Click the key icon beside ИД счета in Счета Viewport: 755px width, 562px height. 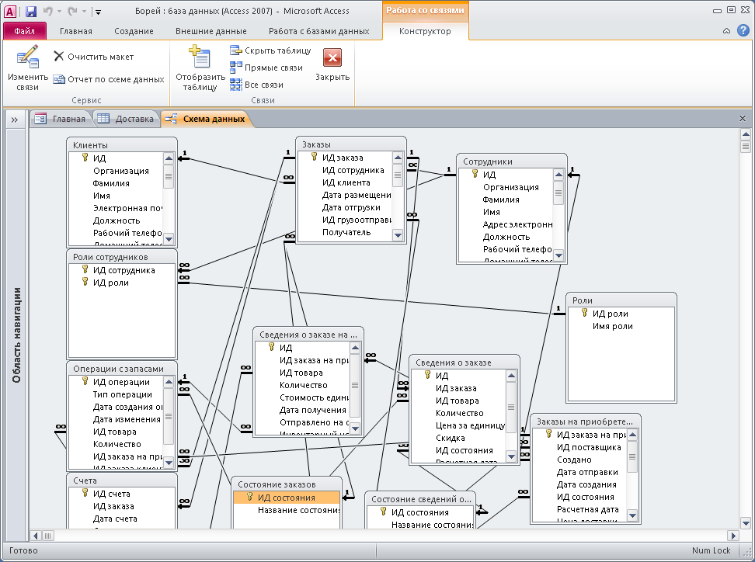pyautogui.click(x=85, y=493)
